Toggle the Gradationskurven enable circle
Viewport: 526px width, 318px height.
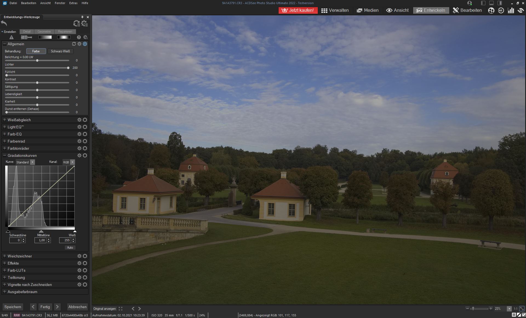pyautogui.click(x=85, y=155)
